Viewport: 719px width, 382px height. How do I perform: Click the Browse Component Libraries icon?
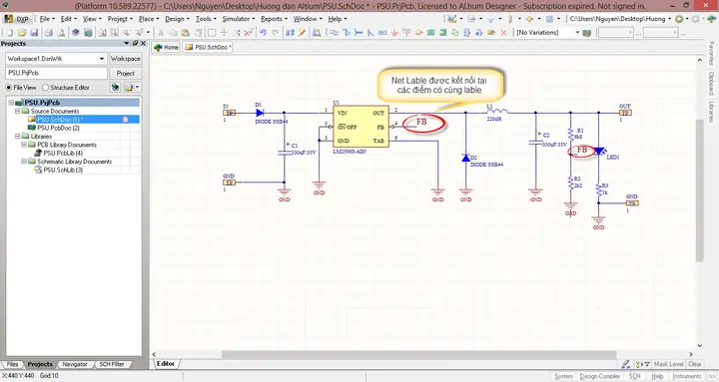pos(317,33)
